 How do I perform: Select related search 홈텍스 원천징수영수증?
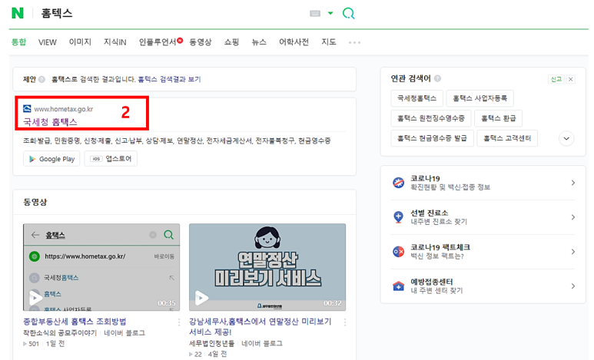point(431,118)
